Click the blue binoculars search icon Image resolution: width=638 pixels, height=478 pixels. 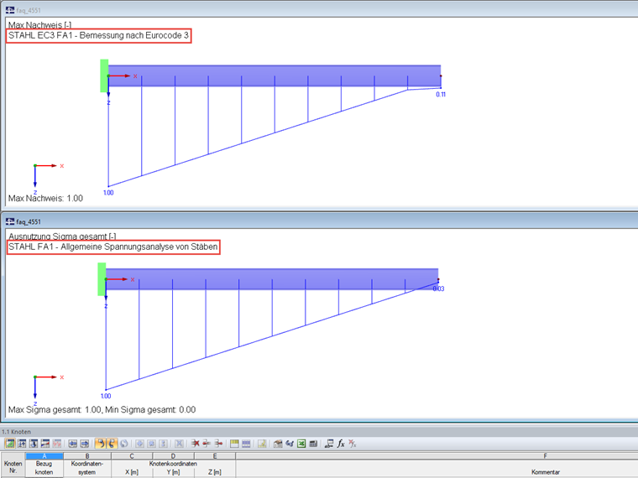[x=290, y=444]
